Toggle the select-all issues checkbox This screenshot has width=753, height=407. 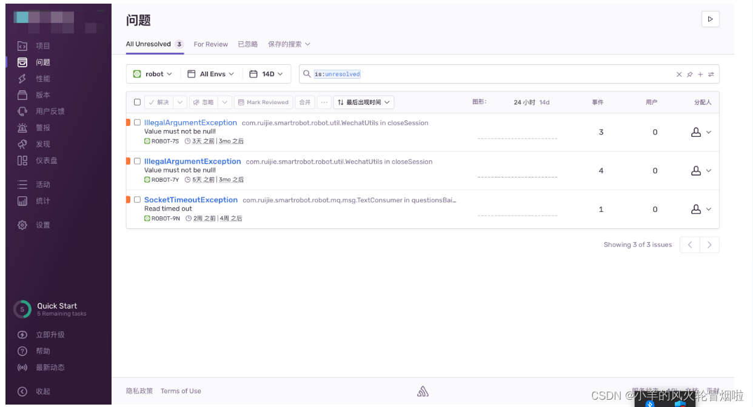137,102
